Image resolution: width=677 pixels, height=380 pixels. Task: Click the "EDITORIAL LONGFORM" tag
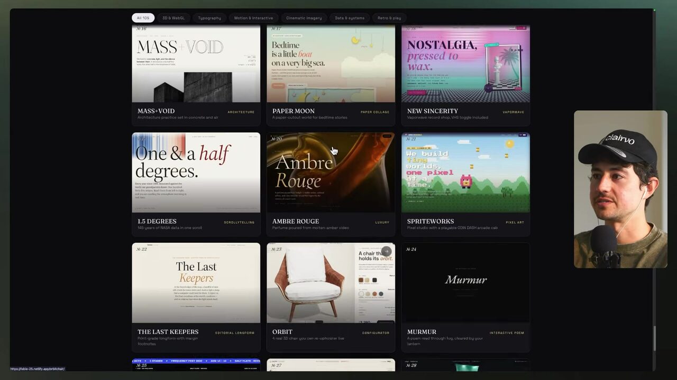pos(235,332)
